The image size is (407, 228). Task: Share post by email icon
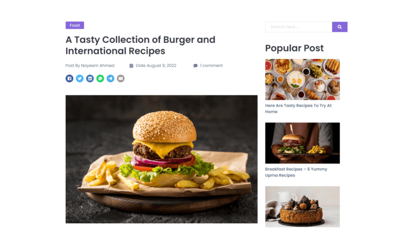click(x=121, y=78)
